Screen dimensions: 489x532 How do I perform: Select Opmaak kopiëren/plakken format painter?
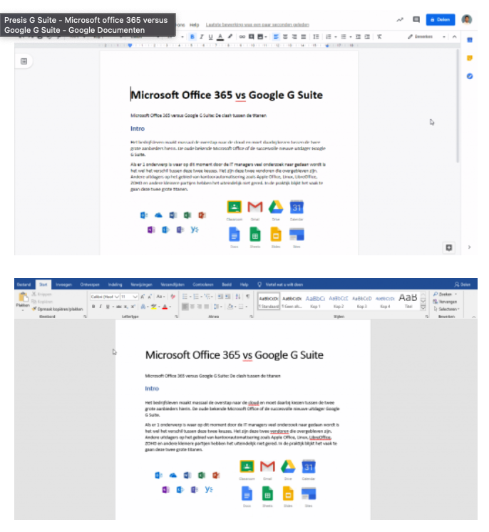(57, 308)
